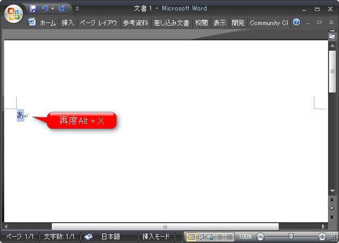The width and height of the screenshot is (339, 243).
Task: Open word count via 文字数: 1/1
Action: click(59, 237)
